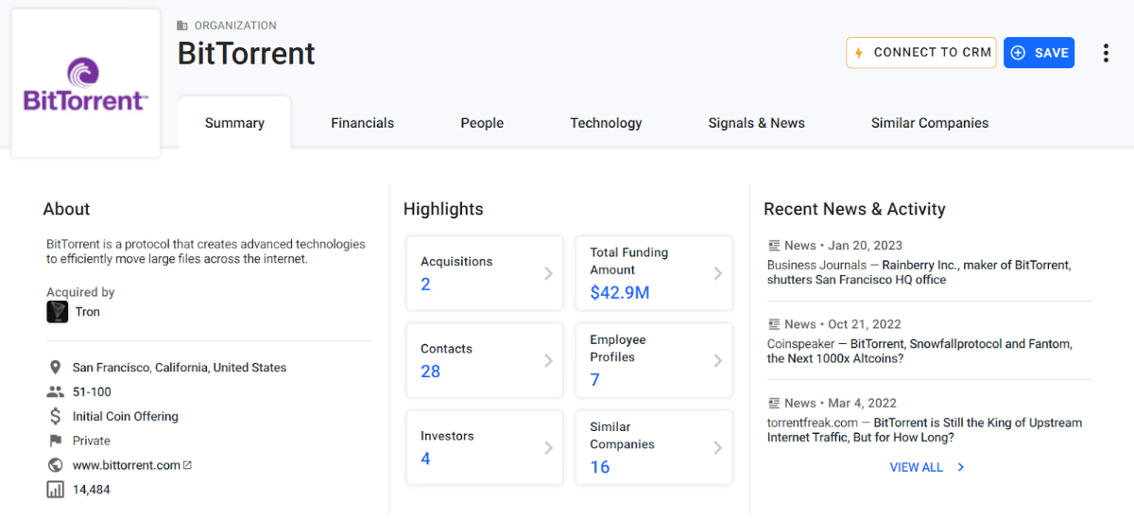Click San Francisco, California, United States location
This screenshot has height=519, width=1134.
pyautogui.click(x=180, y=368)
